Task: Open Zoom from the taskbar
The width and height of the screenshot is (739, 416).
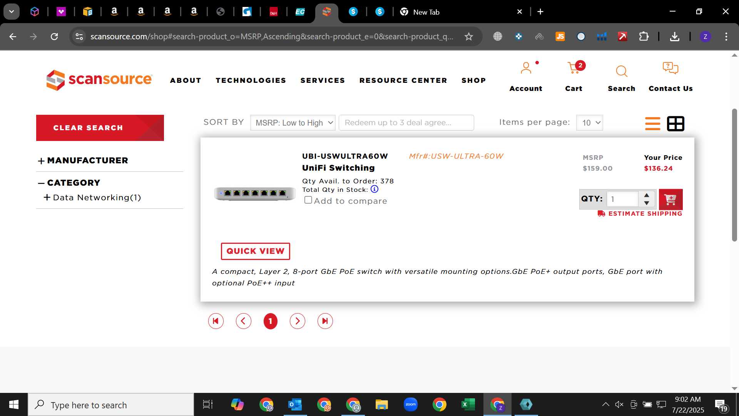Action: pos(410,404)
